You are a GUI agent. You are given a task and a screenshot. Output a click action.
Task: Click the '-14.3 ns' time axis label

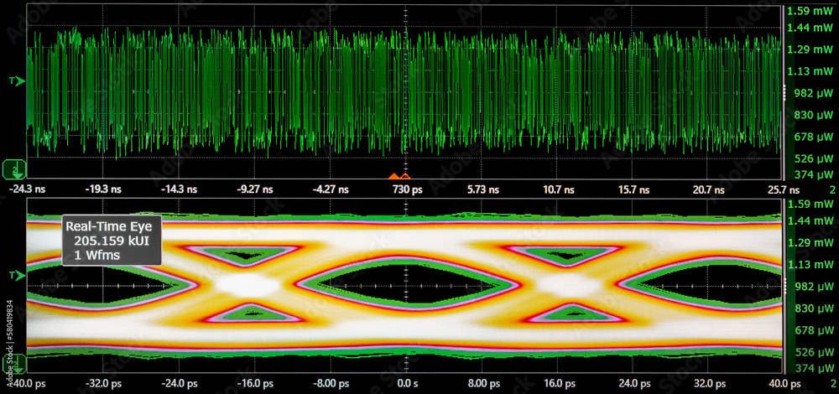tap(180, 189)
